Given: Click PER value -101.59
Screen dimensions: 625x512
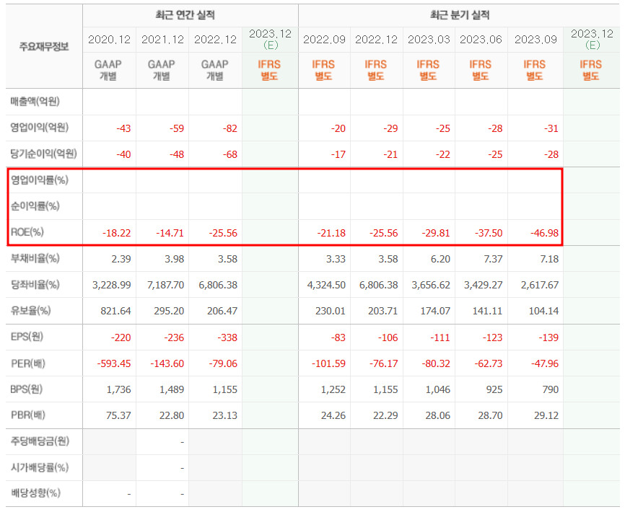Looking at the screenshot, I should tap(328, 364).
